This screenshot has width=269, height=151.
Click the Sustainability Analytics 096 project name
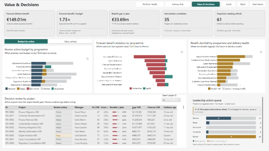pyautogui.click(x=31, y=124)
